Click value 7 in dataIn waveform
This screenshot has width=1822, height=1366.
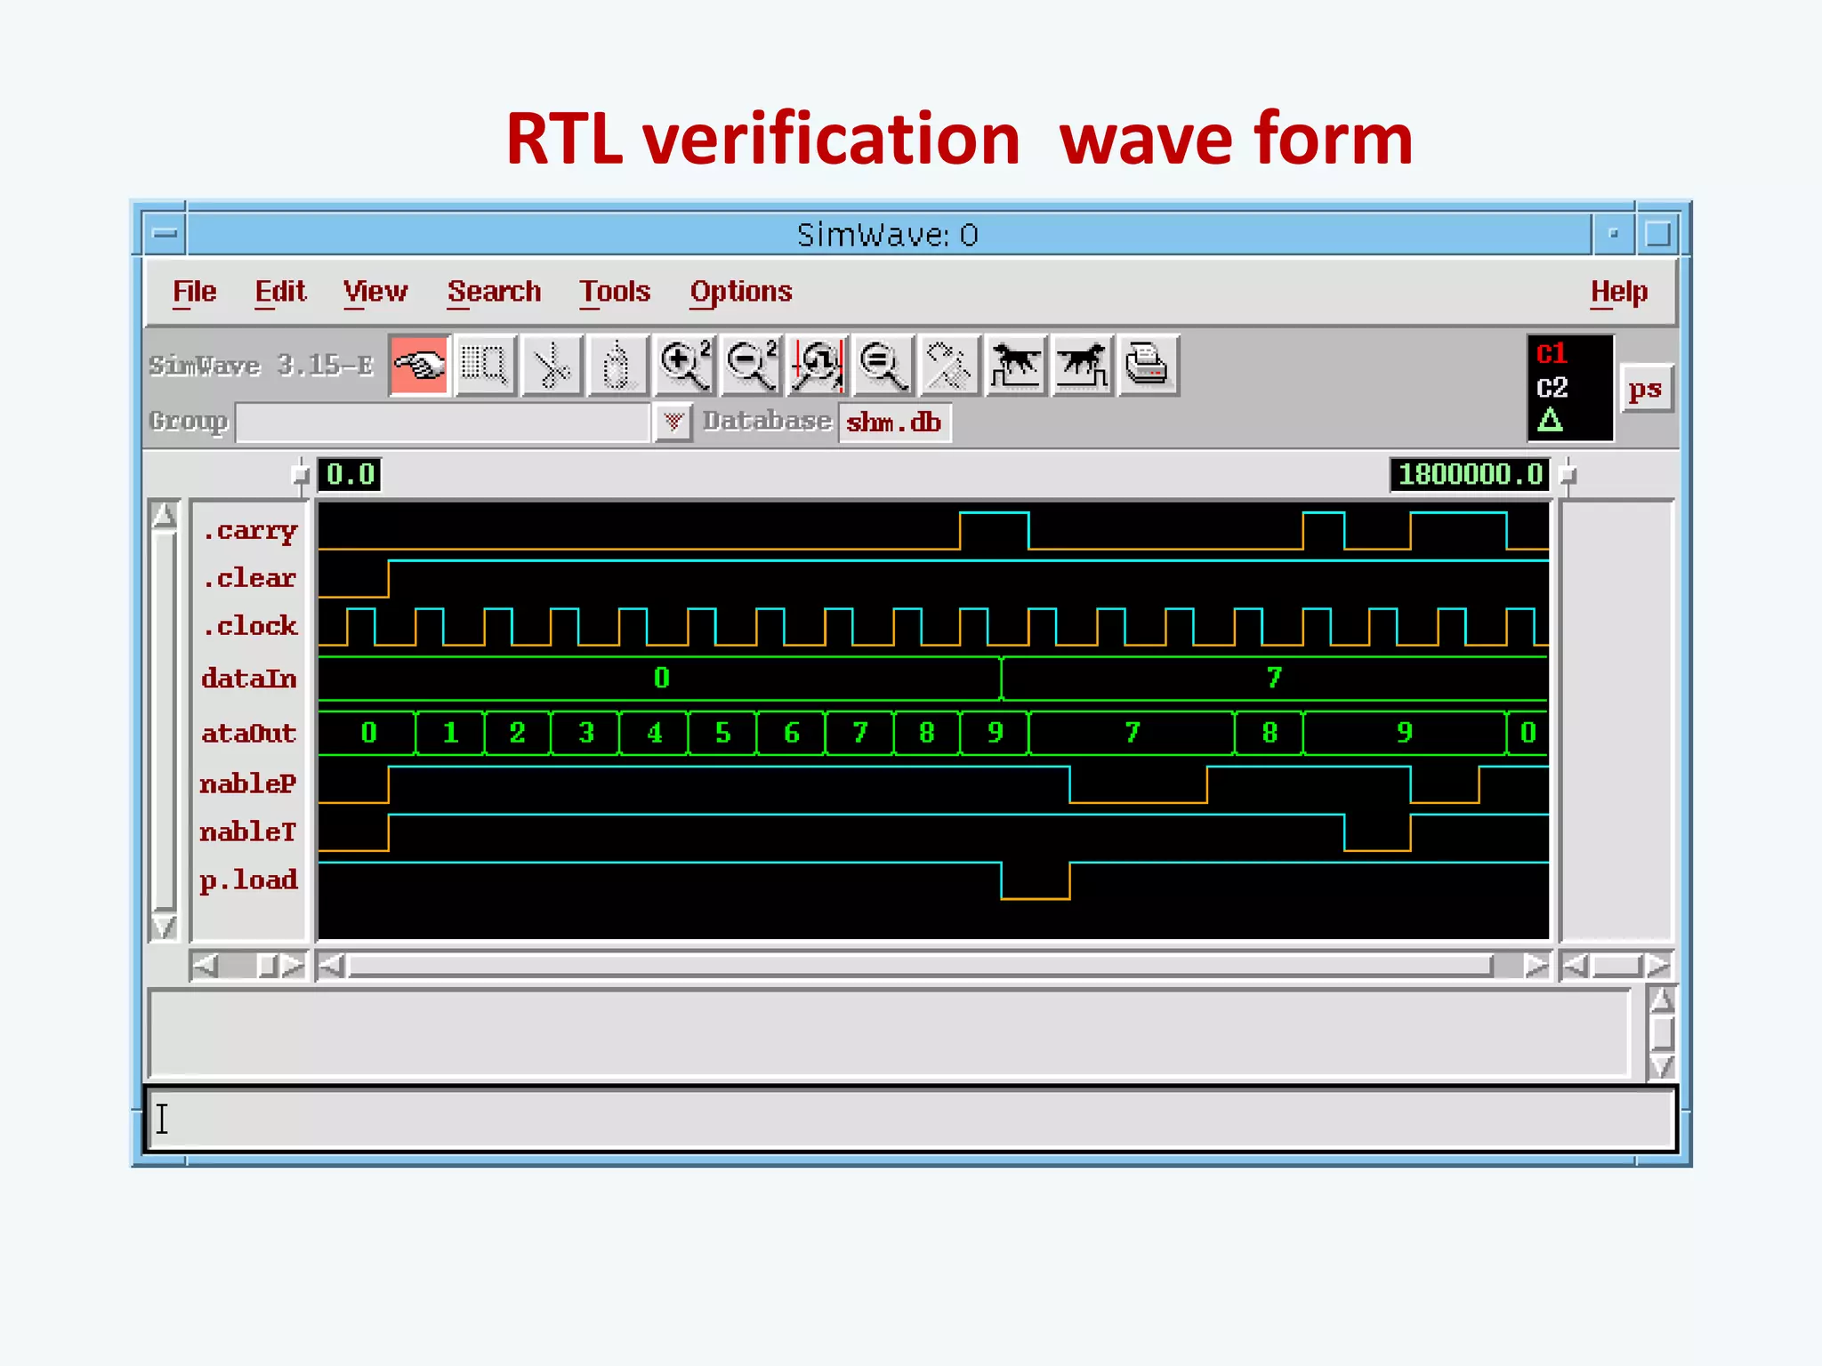1274,679
